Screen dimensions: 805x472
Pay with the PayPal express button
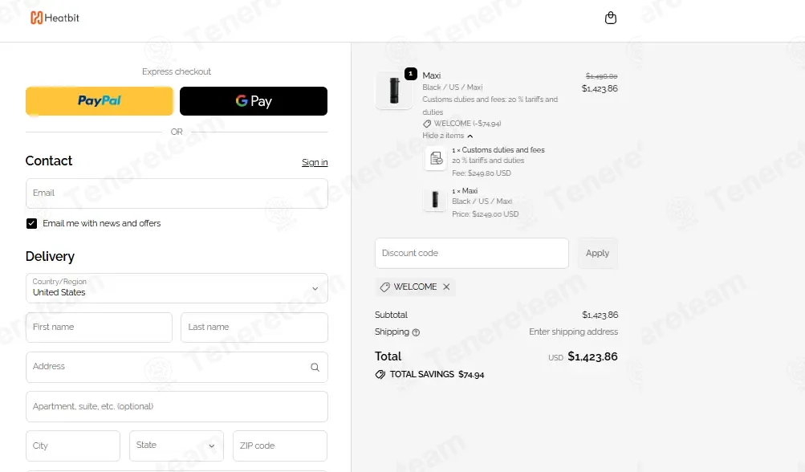(100, 101)
